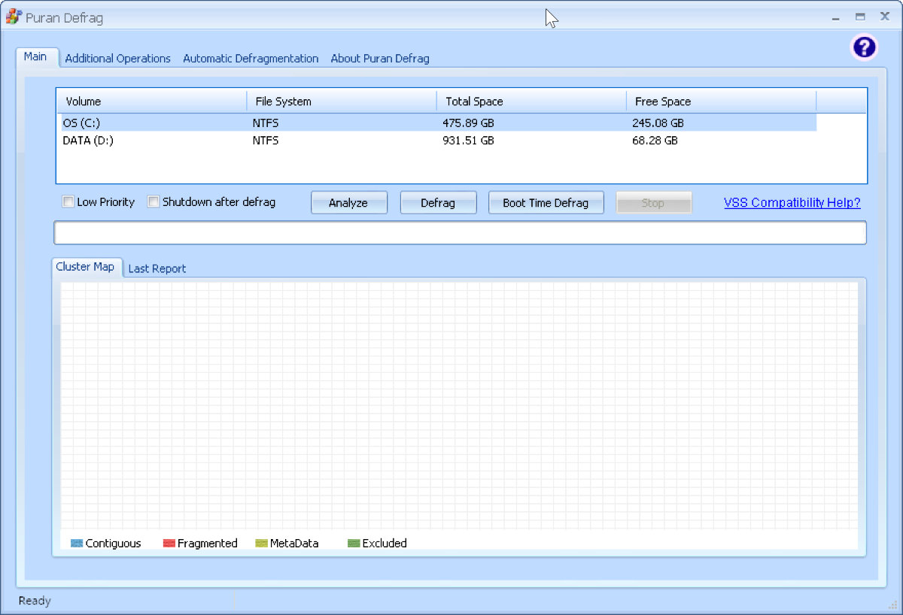
Task: Open the Additional Operations tab
Action: point(118,59)
